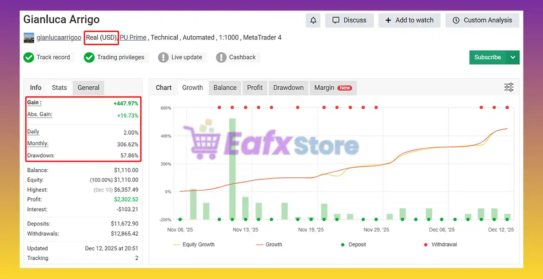Click the Cashback warning icon
This screenshot has width=543, height=279.
click(x=221, y=58)
